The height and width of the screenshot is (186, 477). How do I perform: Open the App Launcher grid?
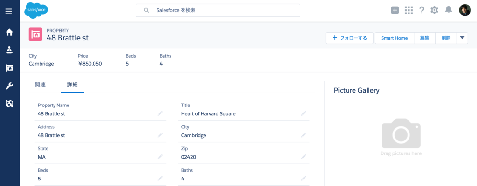409,10
